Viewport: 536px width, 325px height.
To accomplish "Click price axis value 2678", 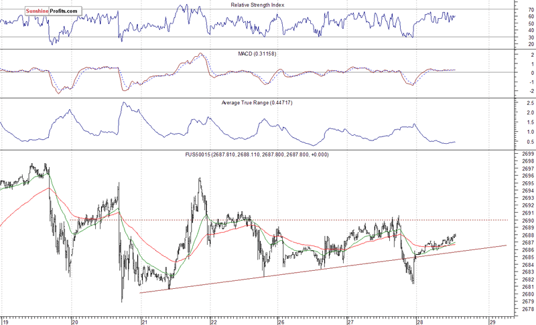I will point(529,309).
